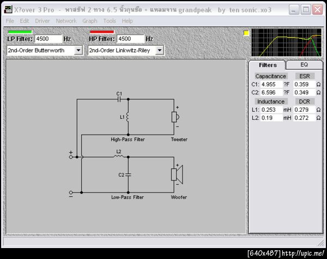
Task: Open the Help menu
Action: pyautogui.click(x=127, y=21)
